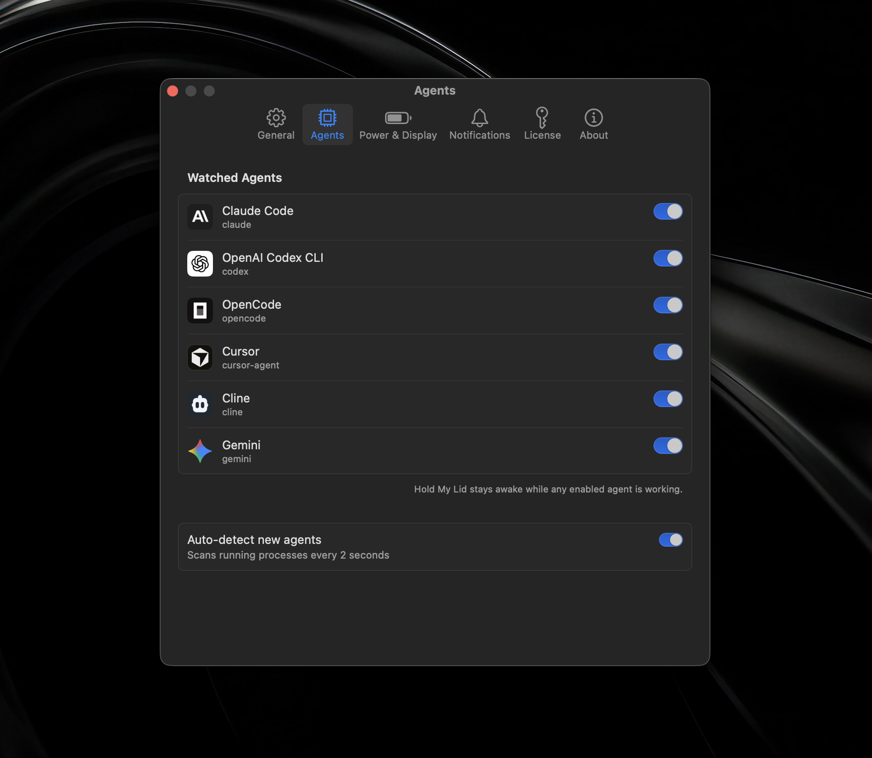Switch to the General tab label
The width and height of the screenshot is (872, 758).
point(276,135)
